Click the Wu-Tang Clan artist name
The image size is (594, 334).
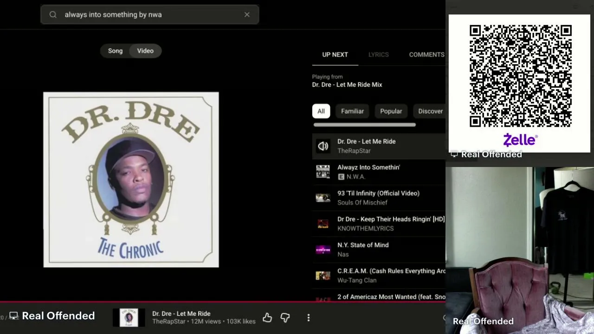[x=357, y=281]
